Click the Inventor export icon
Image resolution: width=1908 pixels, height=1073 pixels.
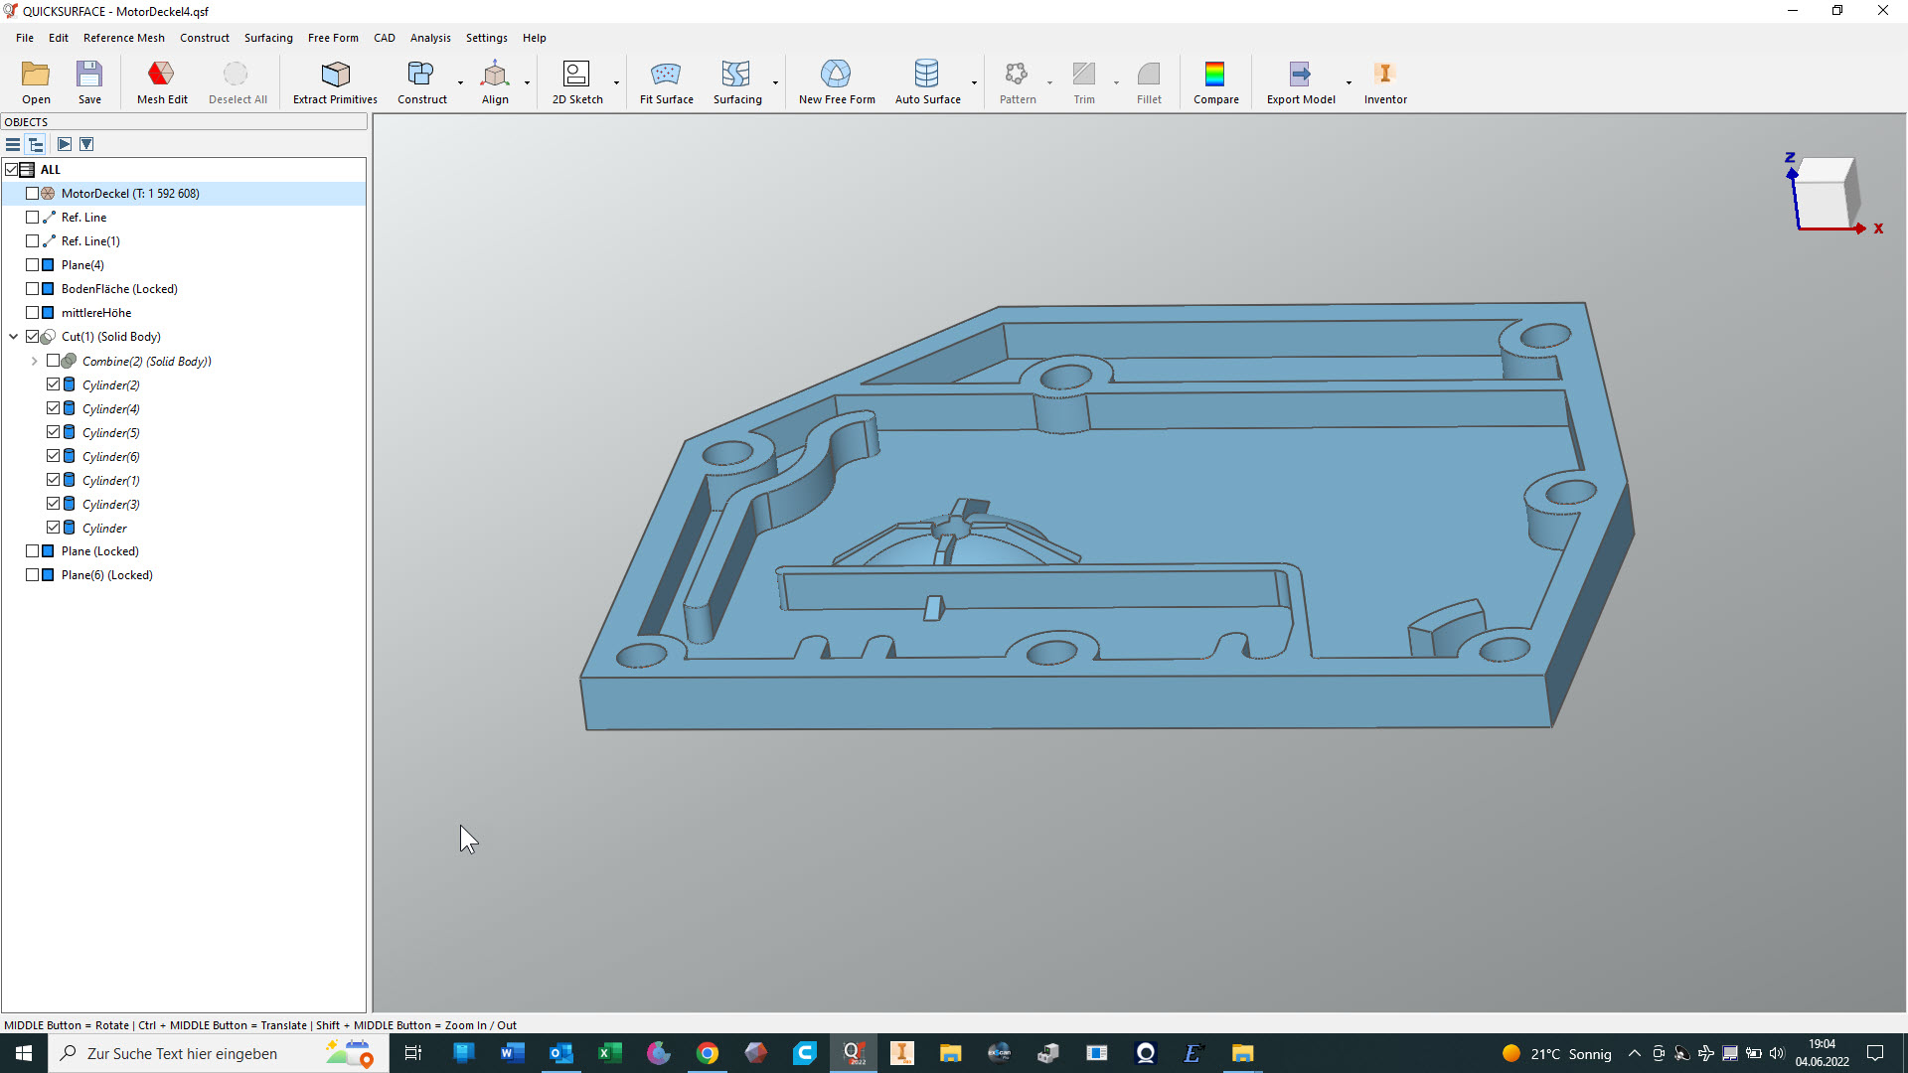(x=1384, y=75)
